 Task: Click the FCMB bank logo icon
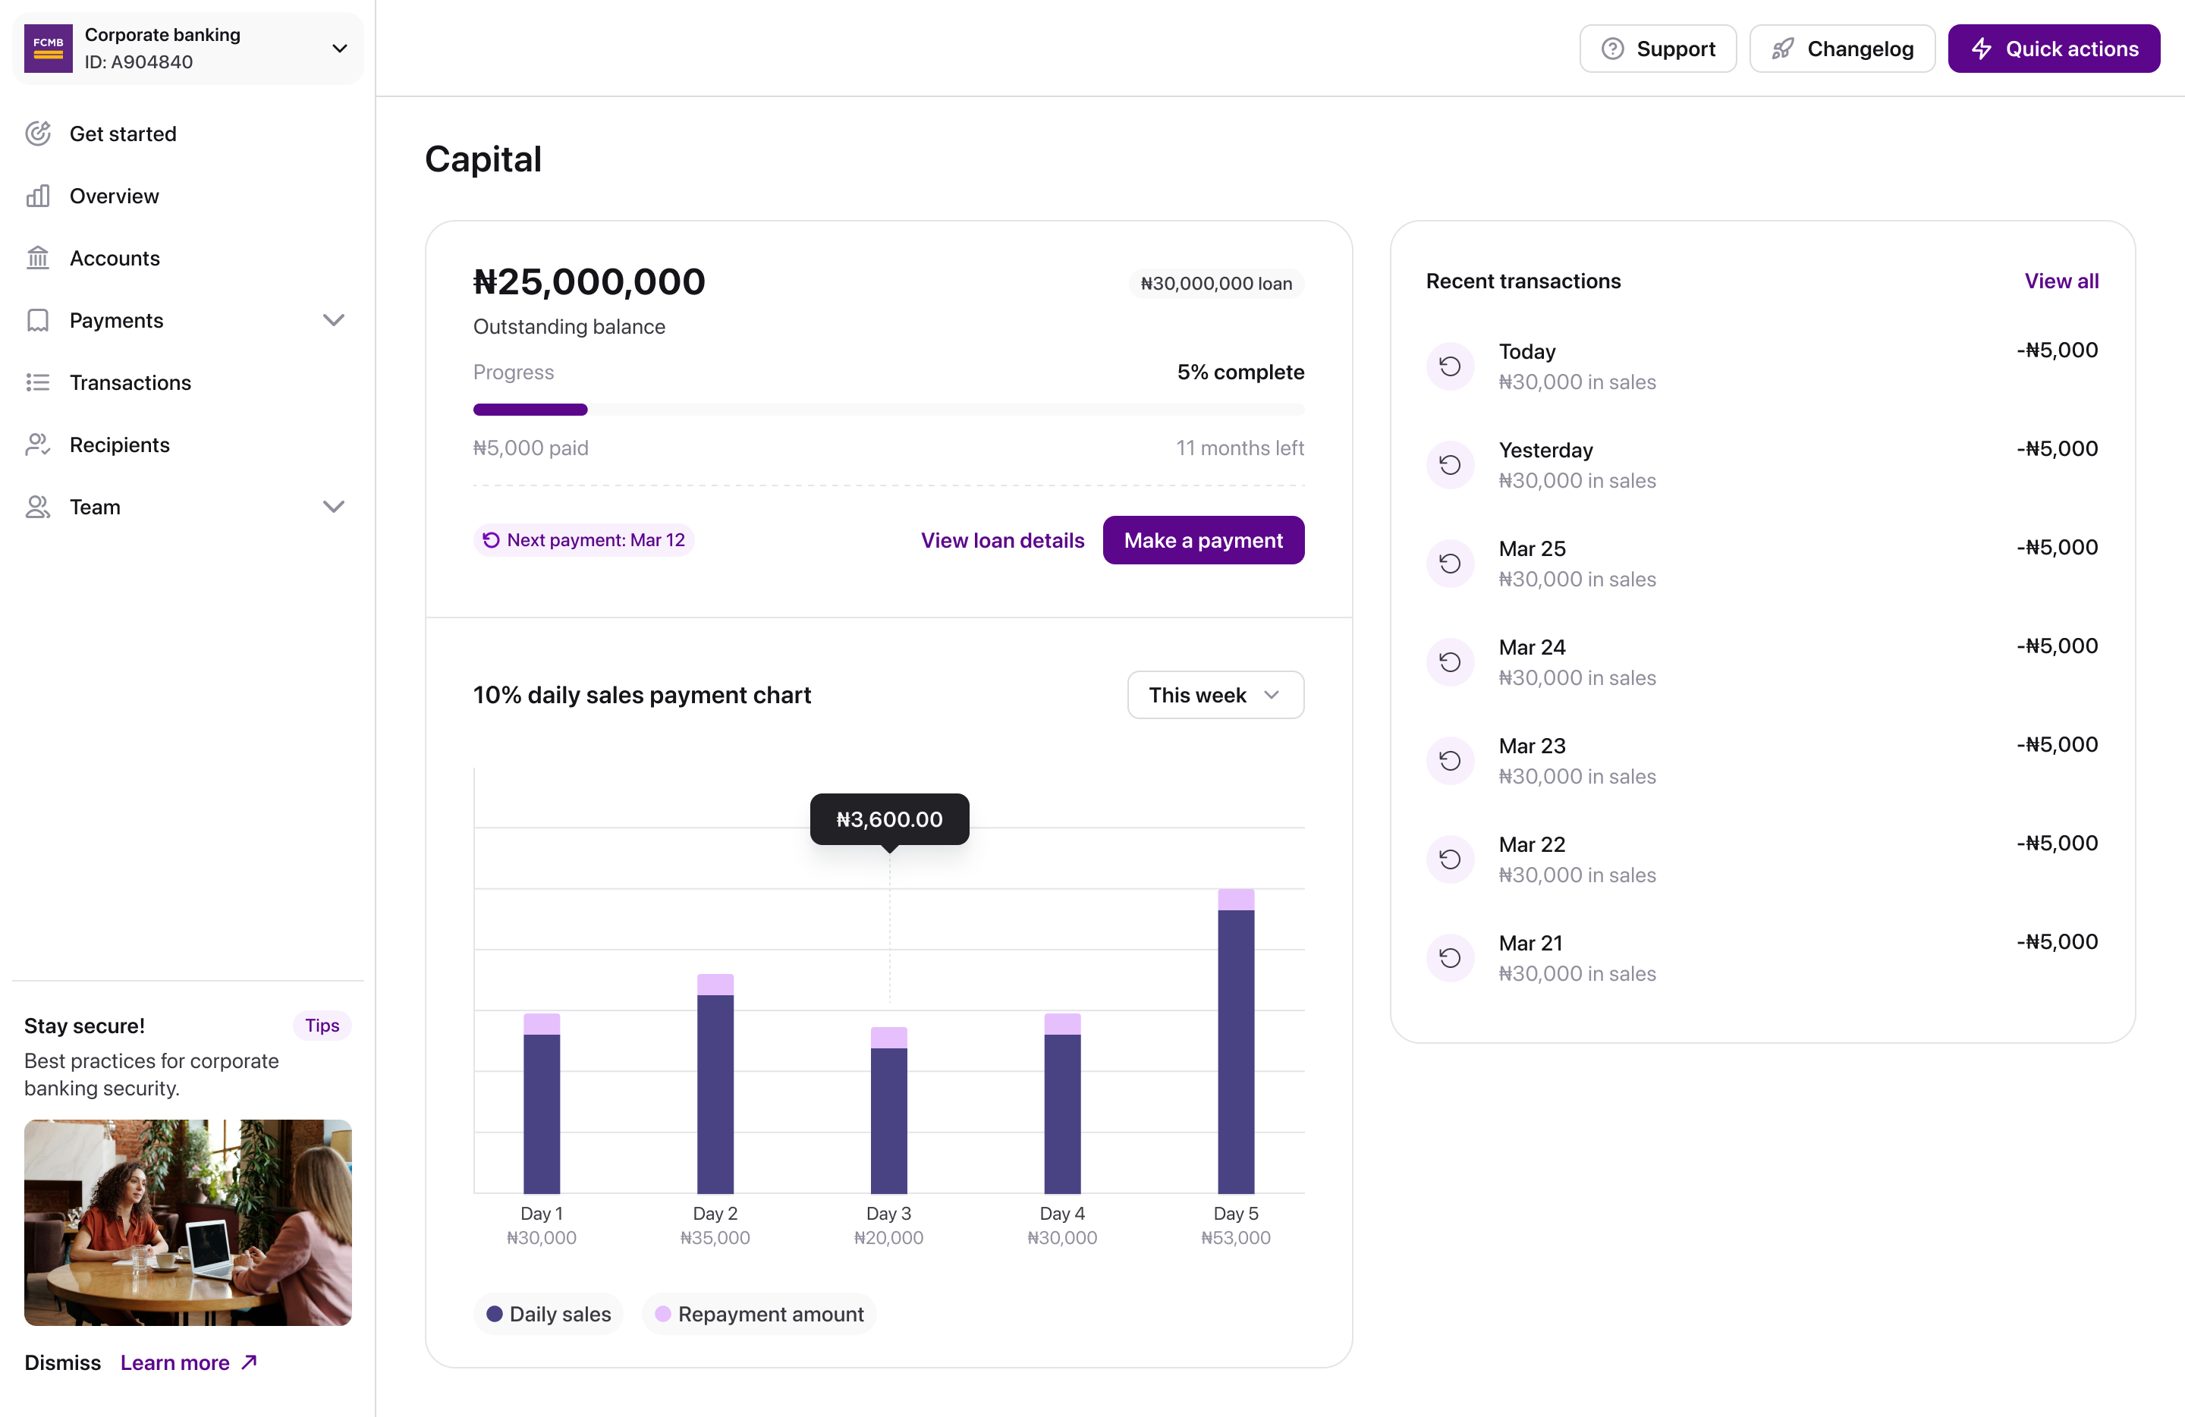[48, 48]
